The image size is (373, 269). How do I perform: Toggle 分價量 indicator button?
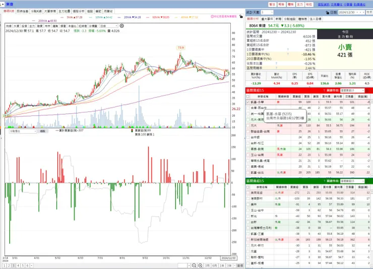[93, 26]
